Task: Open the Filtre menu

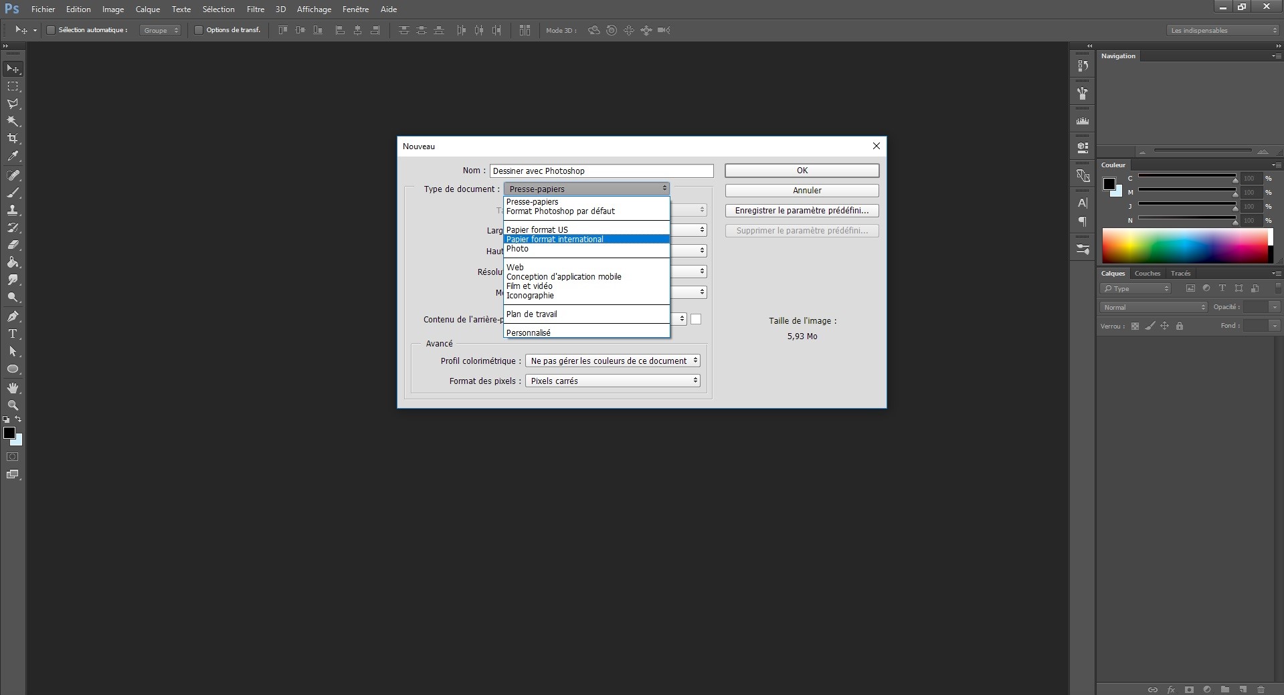Action: 255,9
